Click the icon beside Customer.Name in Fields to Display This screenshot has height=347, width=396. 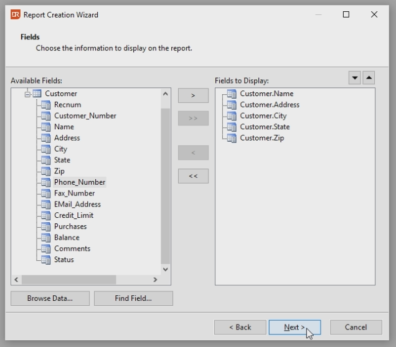tap(232, 94)
